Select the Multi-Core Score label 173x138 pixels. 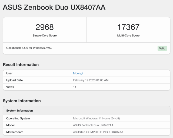point(128,36)
